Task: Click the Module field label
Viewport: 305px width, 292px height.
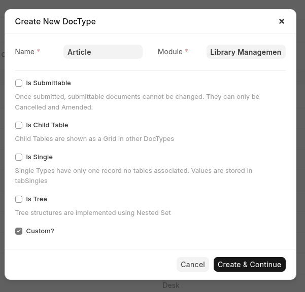Action: pyautogui.click(x=170, y=52)
